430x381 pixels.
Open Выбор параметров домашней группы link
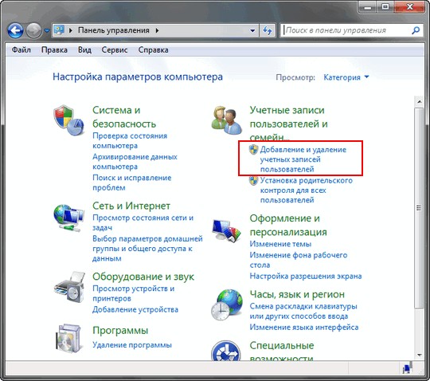(x=147, y=249)
